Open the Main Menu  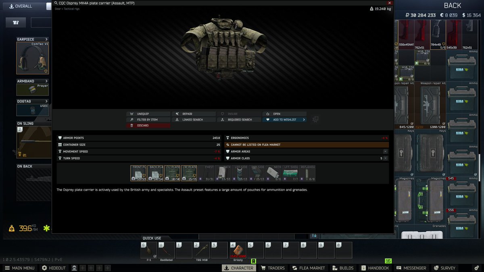pyautogui.click(x=19, y=268)
